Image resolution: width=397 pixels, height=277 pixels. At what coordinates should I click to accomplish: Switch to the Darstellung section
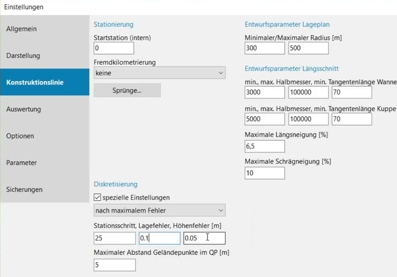pos(45,56)
